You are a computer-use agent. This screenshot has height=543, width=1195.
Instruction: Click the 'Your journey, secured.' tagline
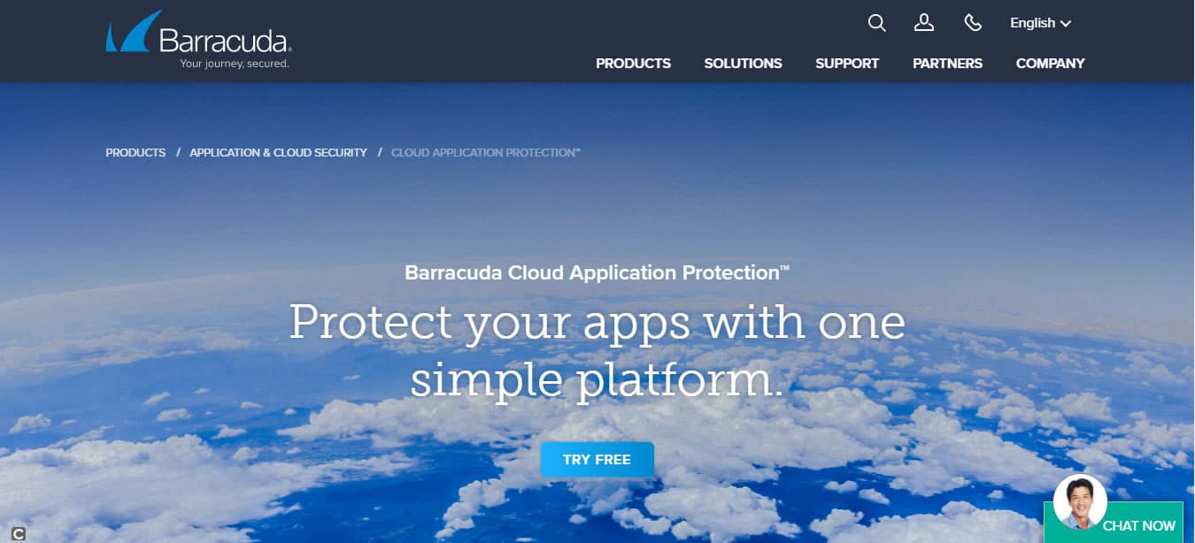point(235,64)
